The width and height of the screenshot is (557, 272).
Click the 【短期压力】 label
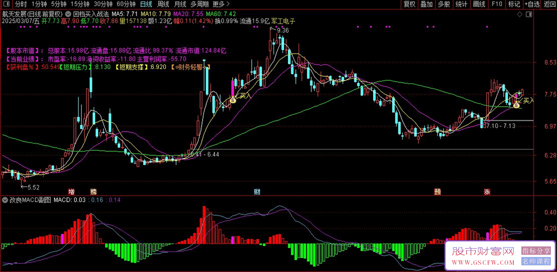coord(76,67)
